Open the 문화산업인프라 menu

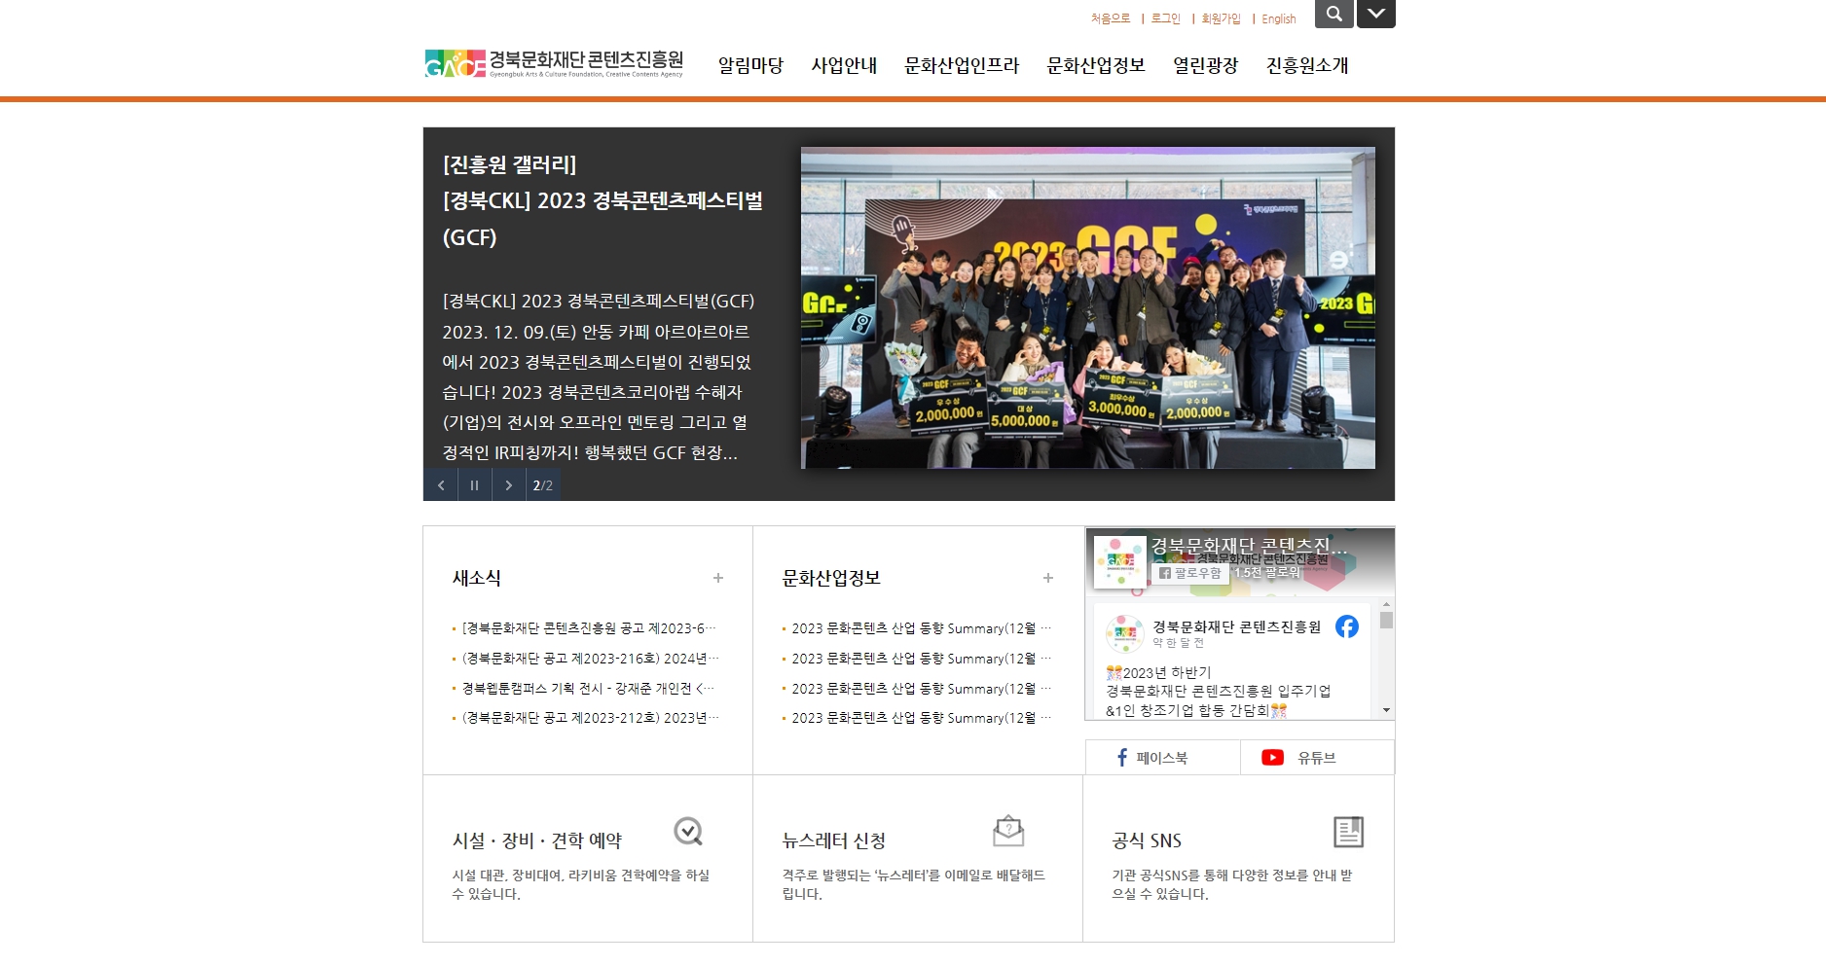pos(962,65)
